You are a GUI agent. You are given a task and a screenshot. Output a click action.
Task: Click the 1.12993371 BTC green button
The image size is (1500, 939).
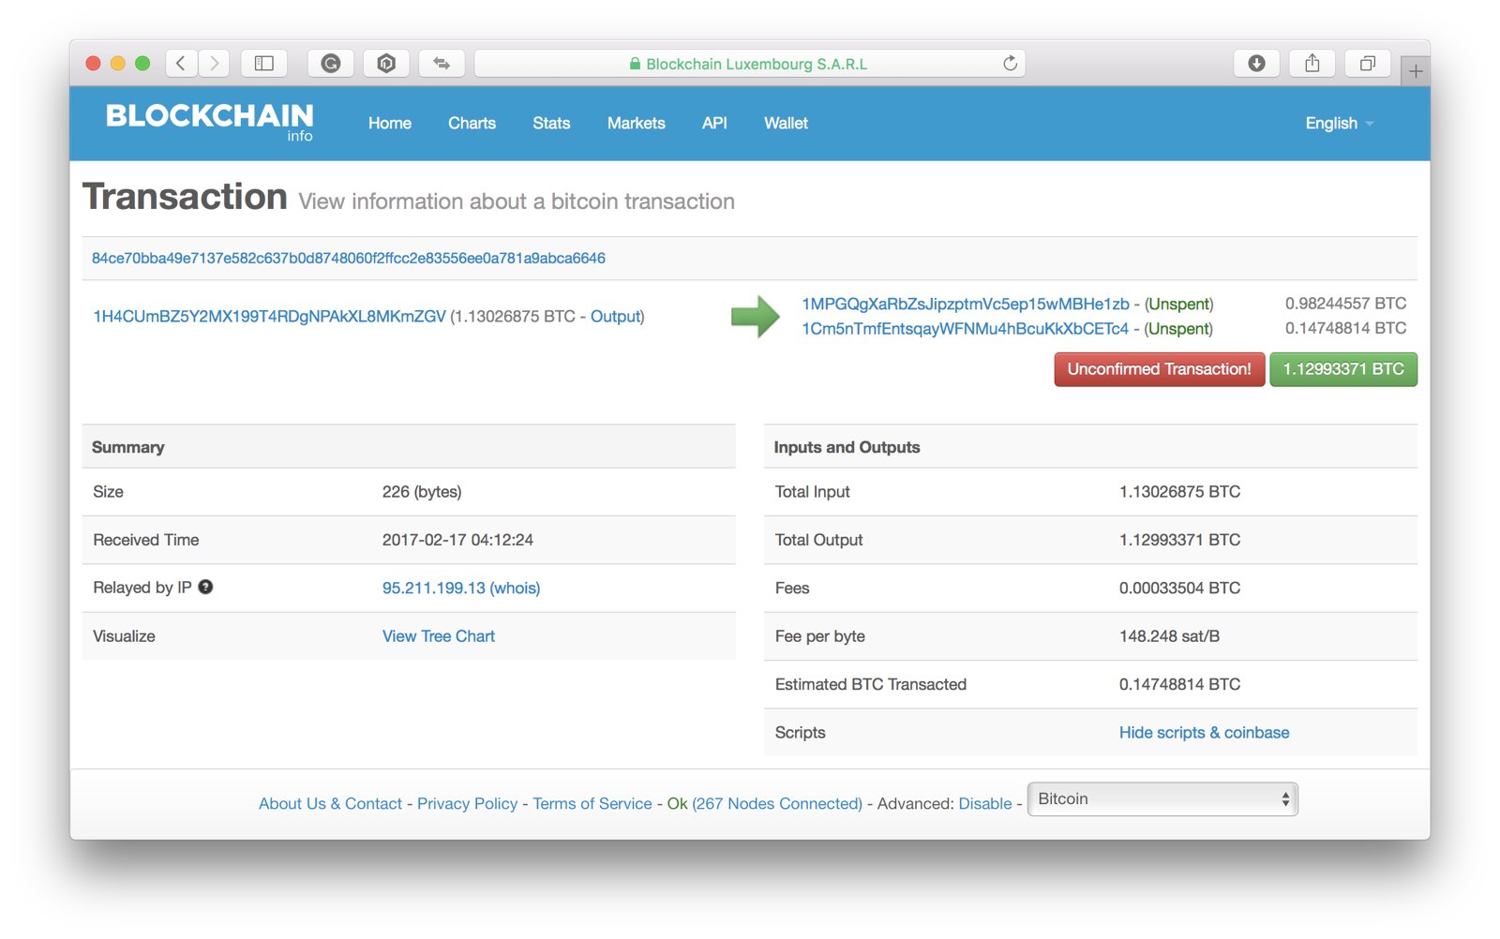coord(1343,369)
